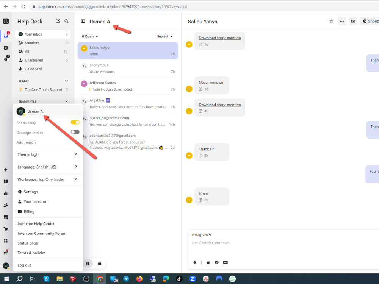Click the profile avatar at bottom of sidebar

(6, 266)
